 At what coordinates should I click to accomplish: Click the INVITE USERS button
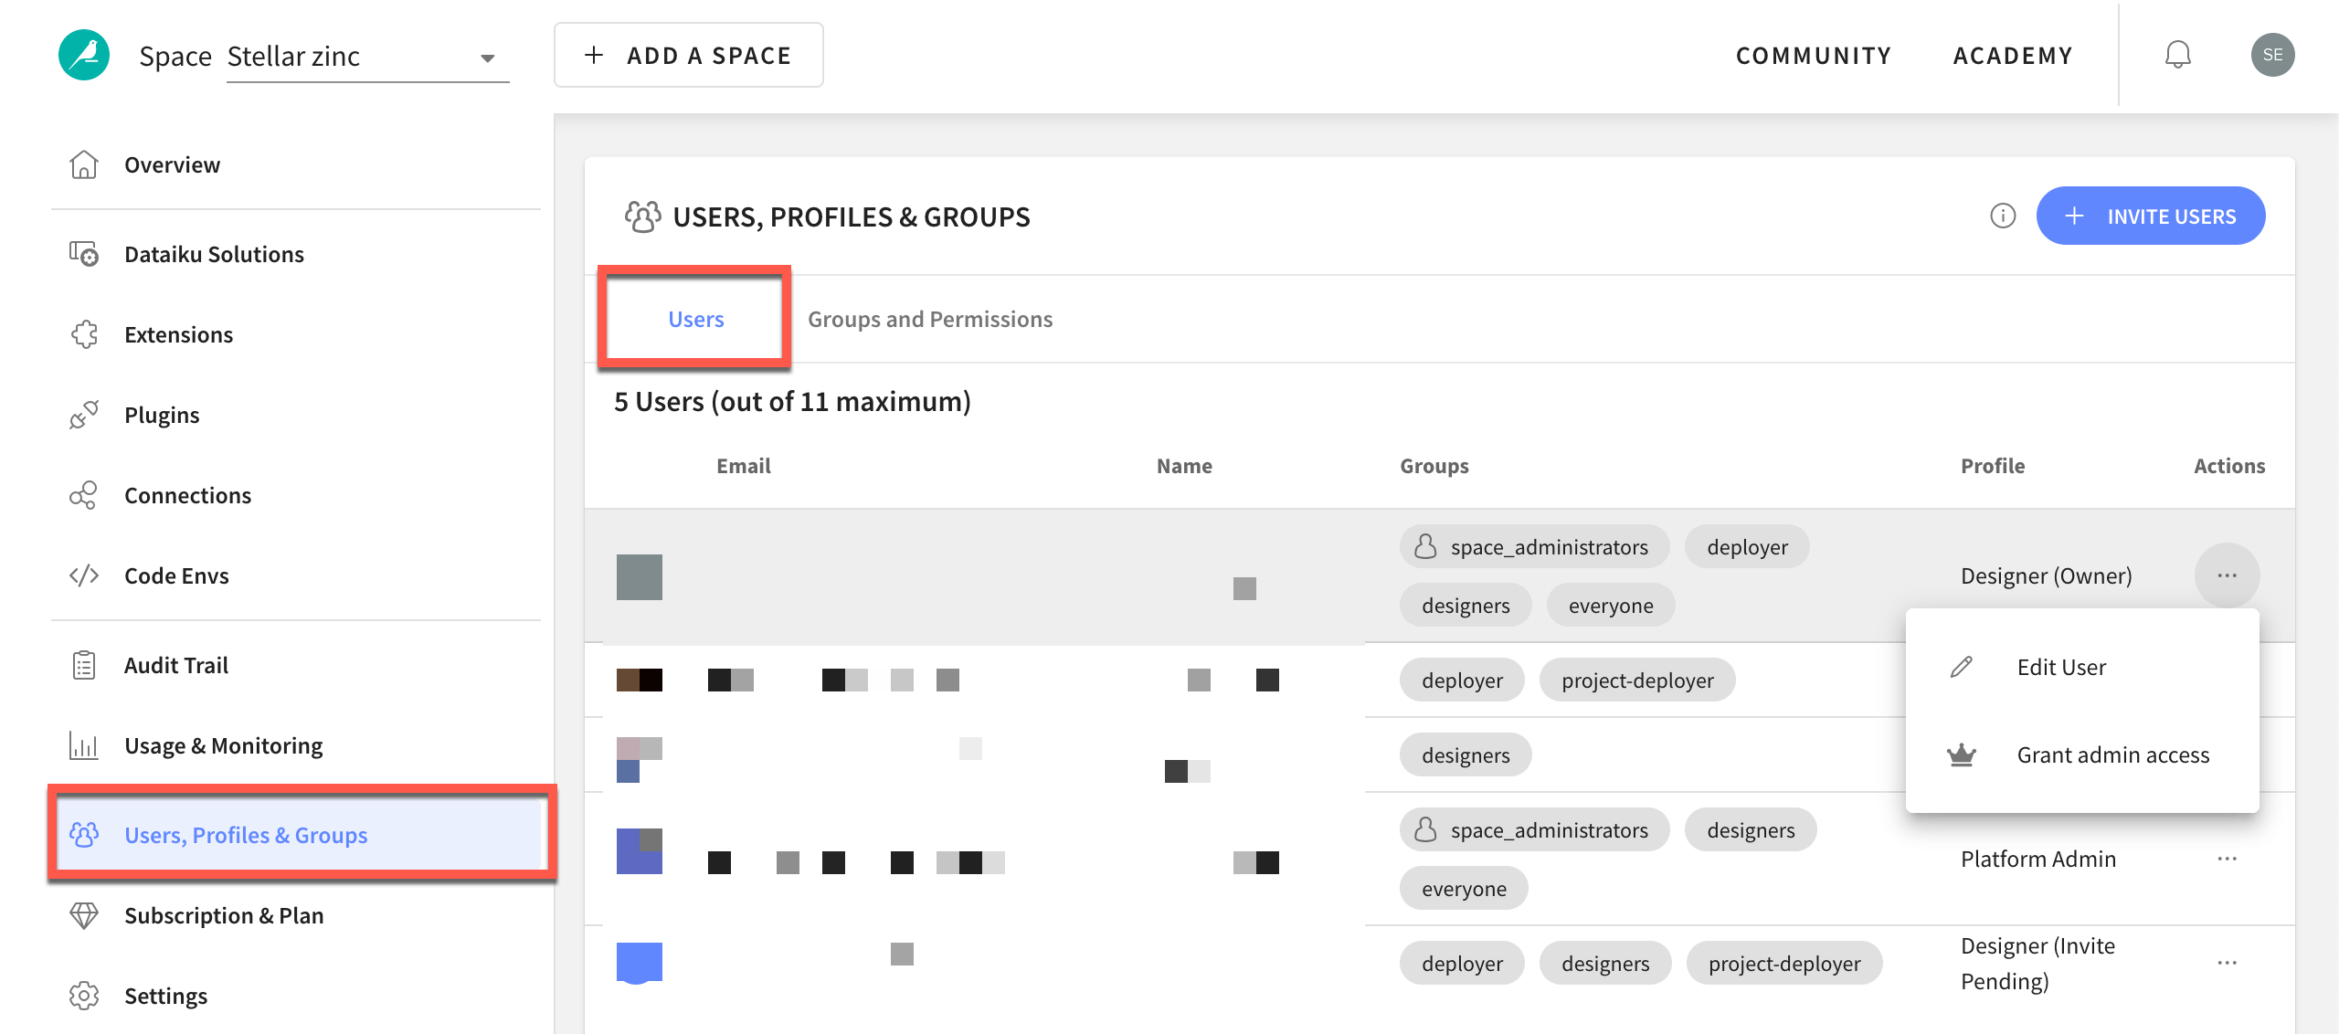point(2151,216)
